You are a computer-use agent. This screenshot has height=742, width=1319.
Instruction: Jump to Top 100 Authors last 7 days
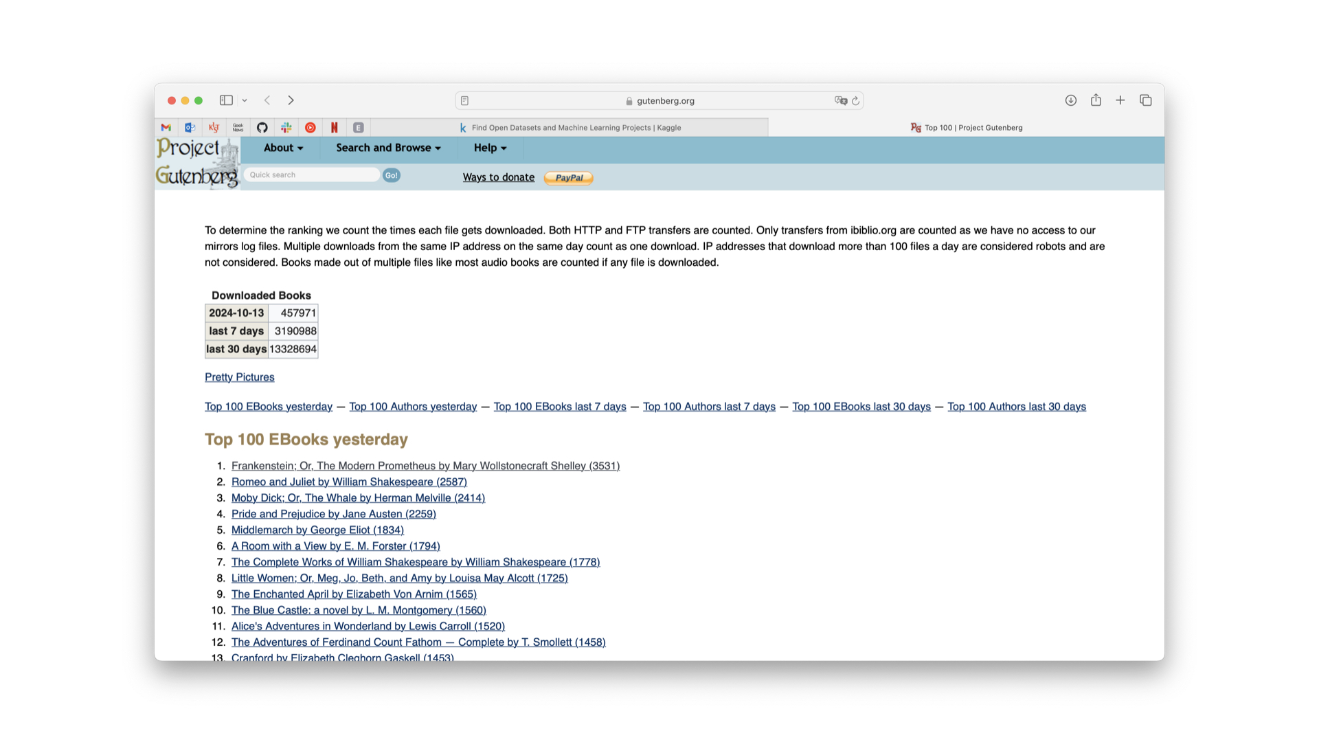pos(709,407)
